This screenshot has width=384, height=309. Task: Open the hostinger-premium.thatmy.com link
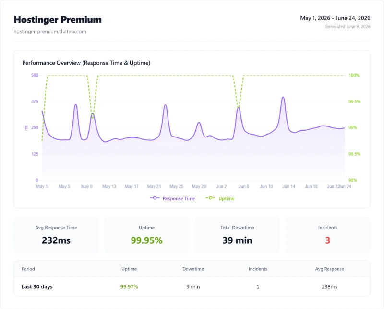50,31
